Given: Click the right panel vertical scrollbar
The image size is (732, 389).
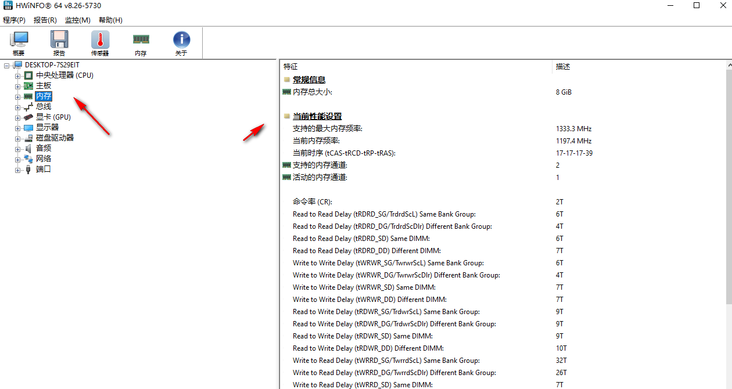Looking at the screenshot, I should click(729, 186).
